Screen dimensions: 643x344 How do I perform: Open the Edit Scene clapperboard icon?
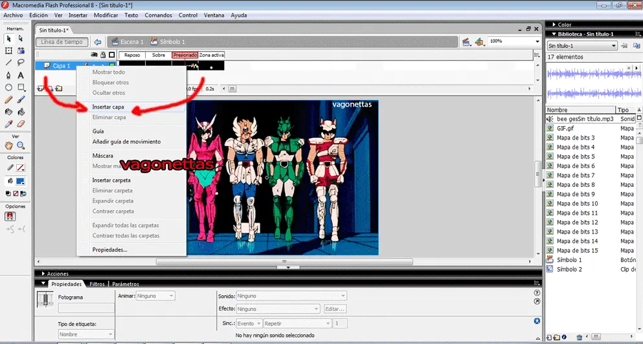click(466, 42)
